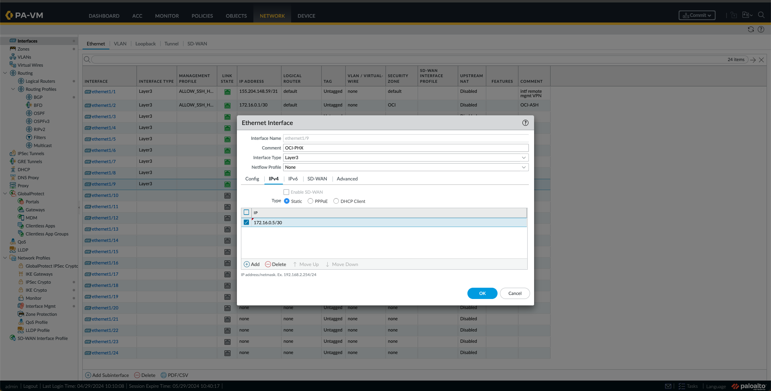Screen dimensions: 771x391
Task: Open the Interface Type dropdown
Action: coord(524,158)
